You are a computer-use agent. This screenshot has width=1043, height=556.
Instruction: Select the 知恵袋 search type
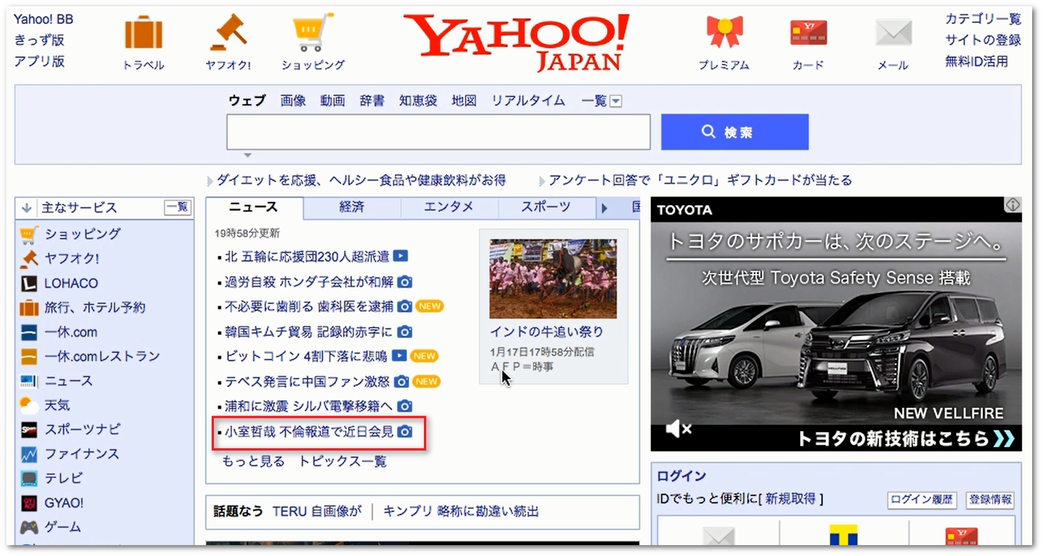pos(418,101)
